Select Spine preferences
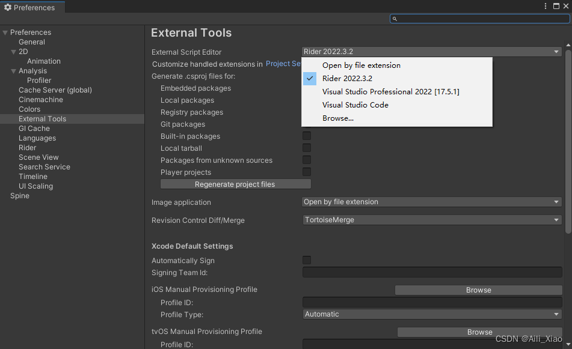The image size is (572, 349). tap(20, 196)
